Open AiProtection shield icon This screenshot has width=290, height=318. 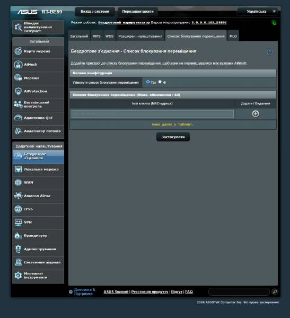[x=18, y=91]
